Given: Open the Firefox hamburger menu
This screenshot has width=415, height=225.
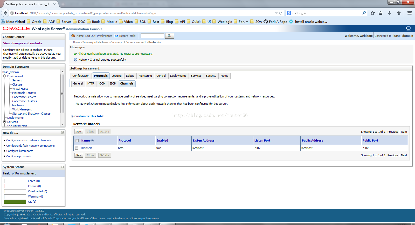Looking at the screenshot, I should point(410,13).
